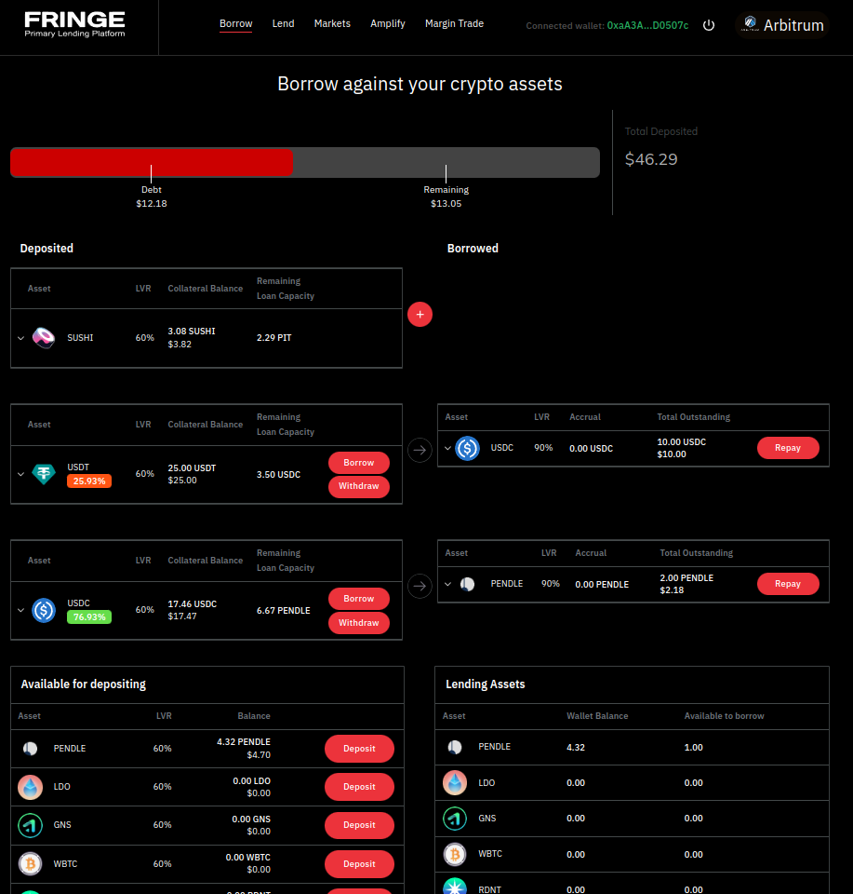Click GNS icon in Available for depositing
Screen dimensions: 853x894
point(30,825)
